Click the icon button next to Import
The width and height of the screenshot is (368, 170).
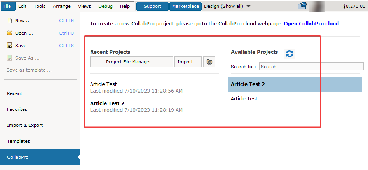[x=209, y=62]
